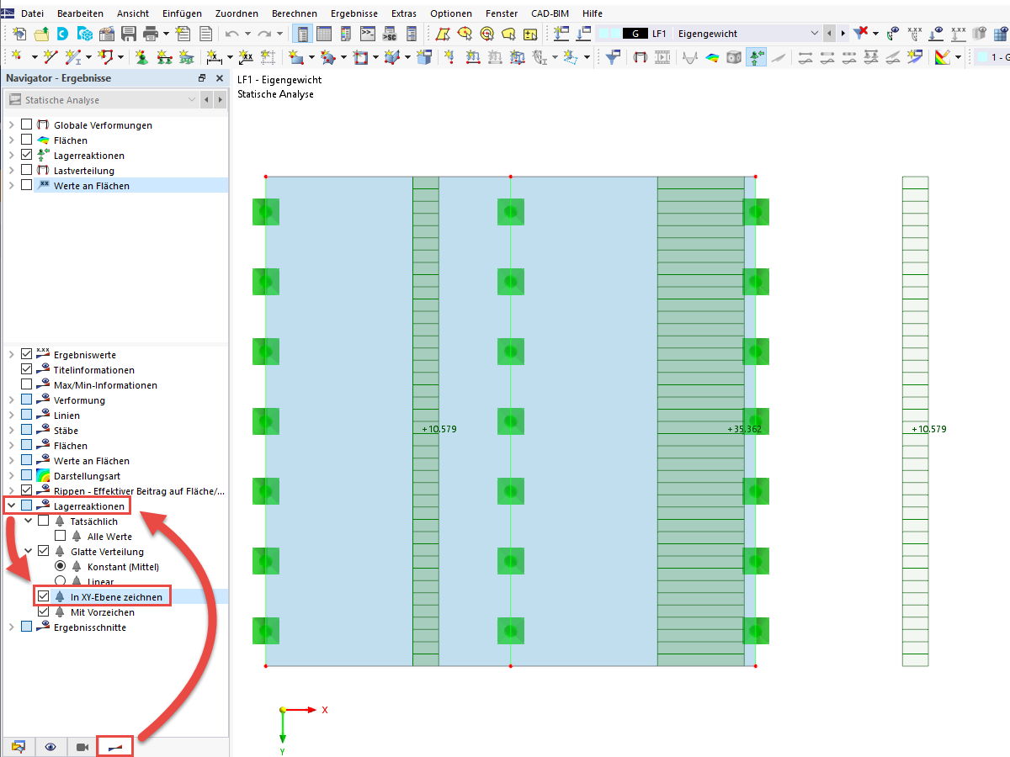Screen dimensions: 1010x757
Task: Click the Redo arrow icon
Action: click(264, 34)
